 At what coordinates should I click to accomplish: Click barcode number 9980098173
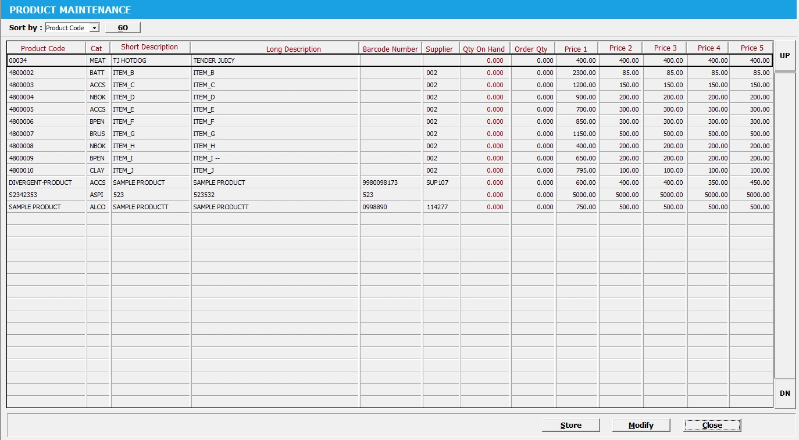coord(391,183)
